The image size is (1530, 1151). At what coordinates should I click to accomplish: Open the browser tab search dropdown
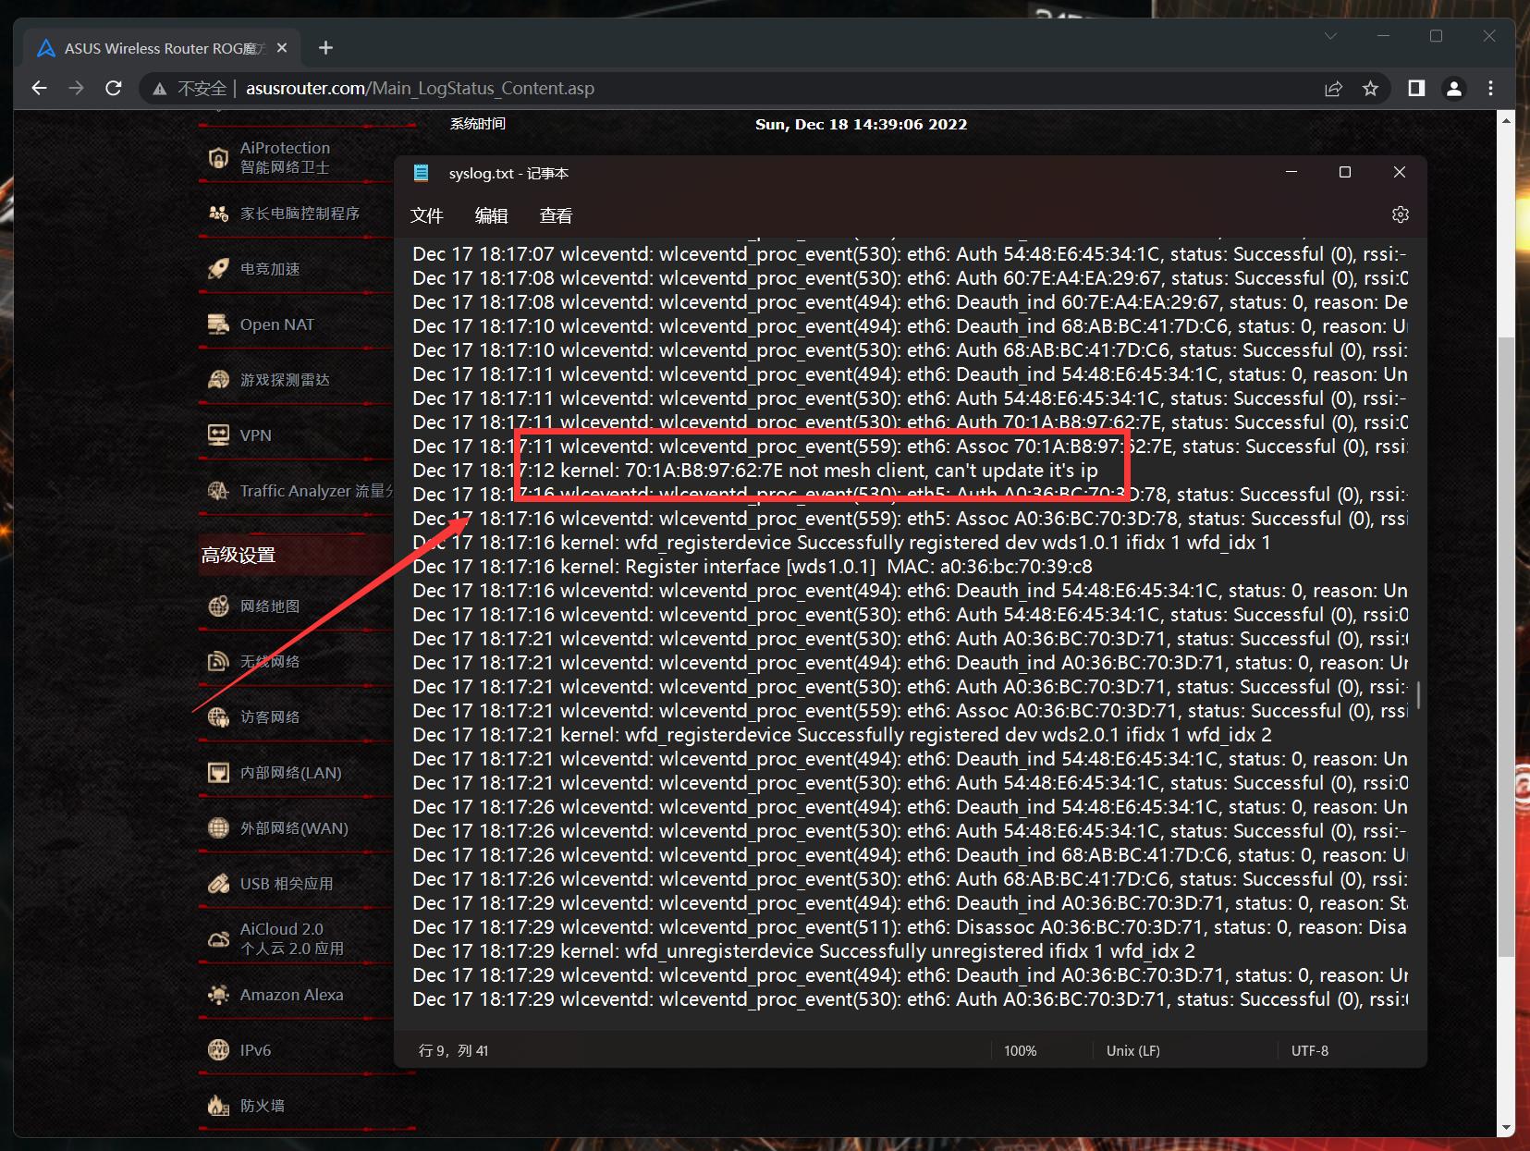coord(1330,36)
